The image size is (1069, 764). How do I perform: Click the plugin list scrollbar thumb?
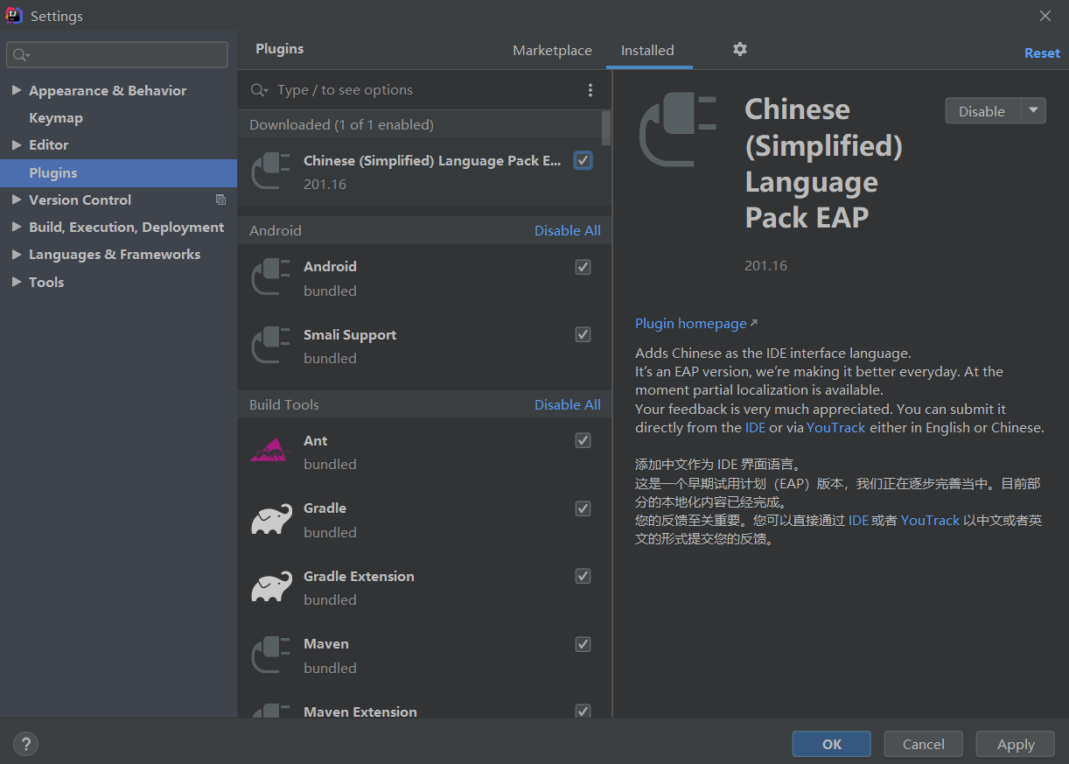[606, 128]
